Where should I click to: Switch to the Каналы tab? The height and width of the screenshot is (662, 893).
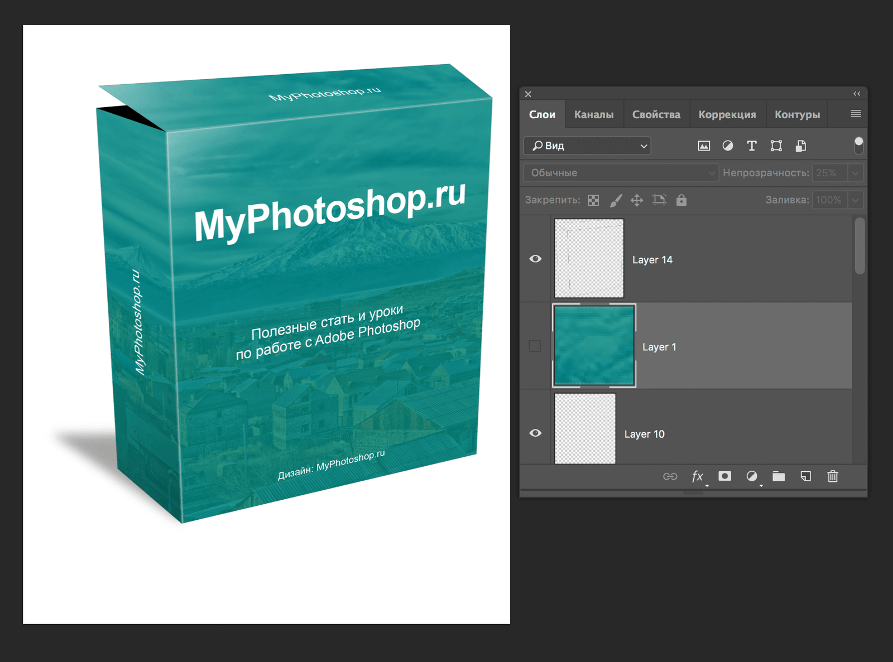tap(593, 115)
